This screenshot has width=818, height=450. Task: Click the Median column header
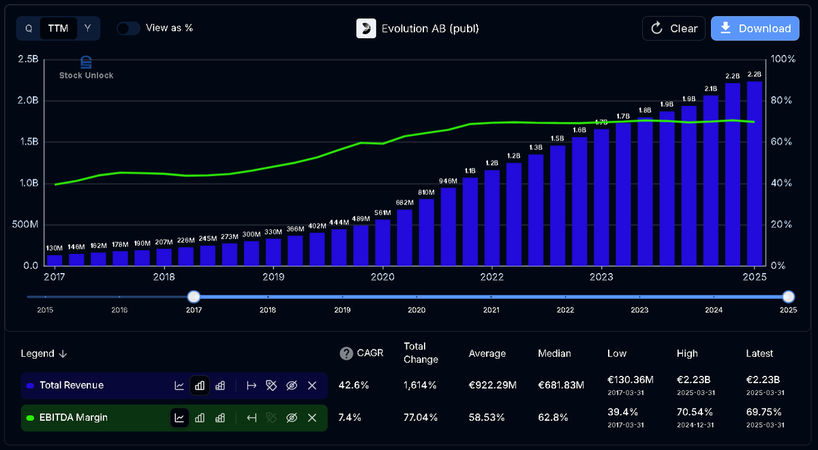[554, 353]
